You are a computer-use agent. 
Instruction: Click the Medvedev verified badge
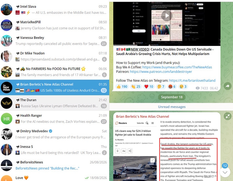[x=51, y=131]
